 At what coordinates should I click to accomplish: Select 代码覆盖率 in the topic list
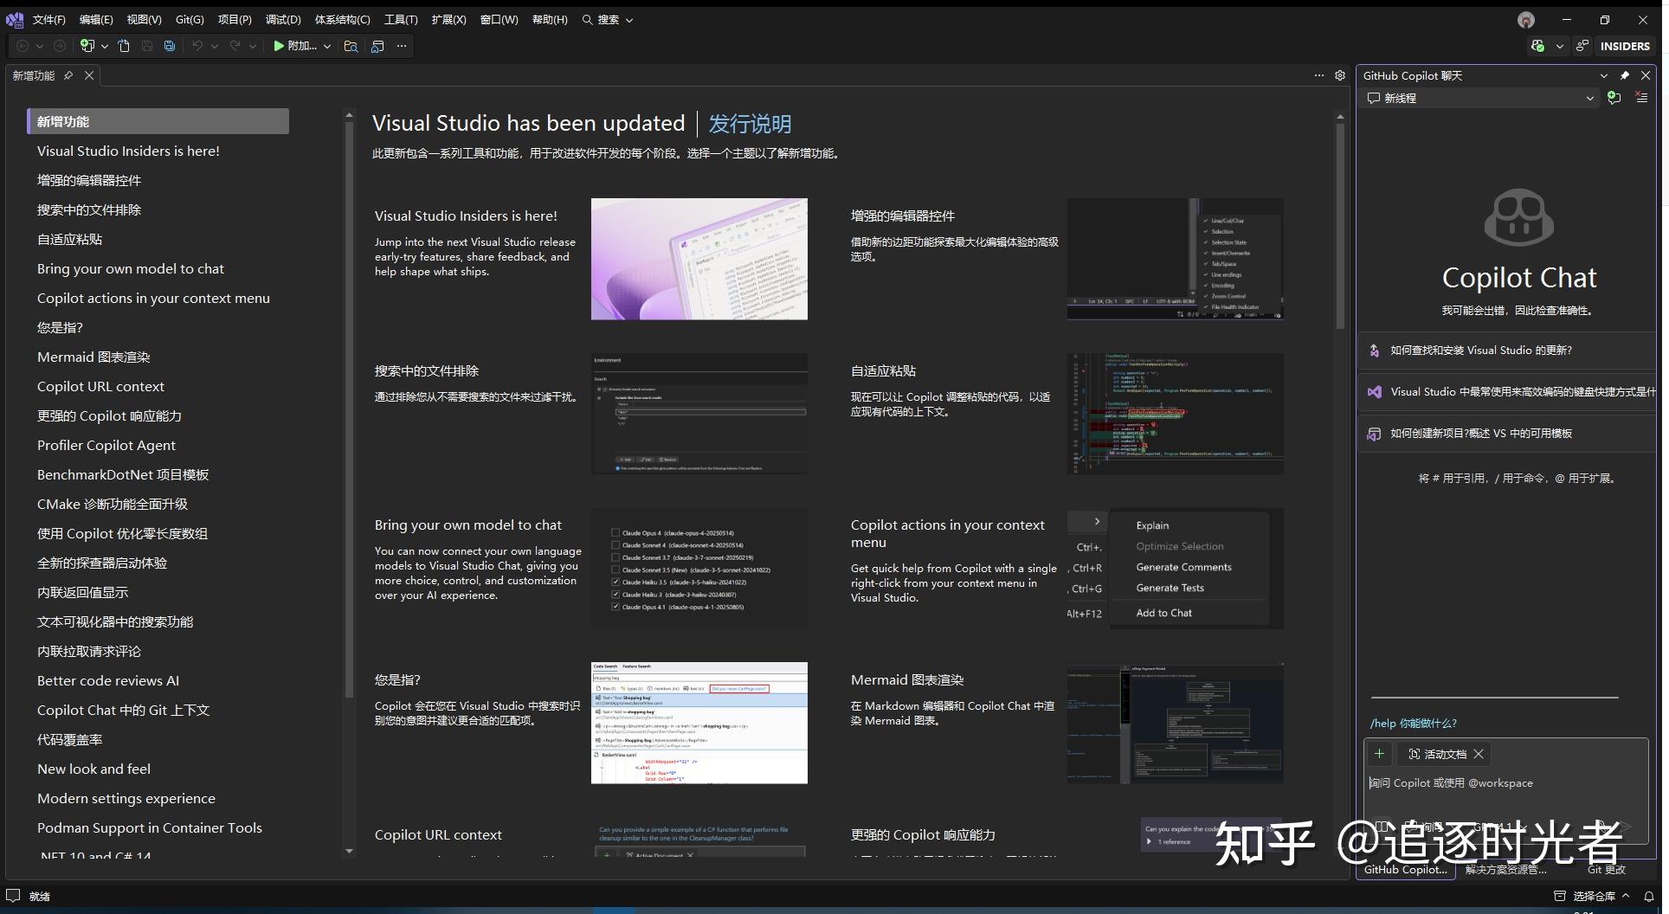[x=70, y=740]
